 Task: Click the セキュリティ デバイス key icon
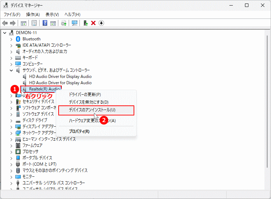point(18,102)
